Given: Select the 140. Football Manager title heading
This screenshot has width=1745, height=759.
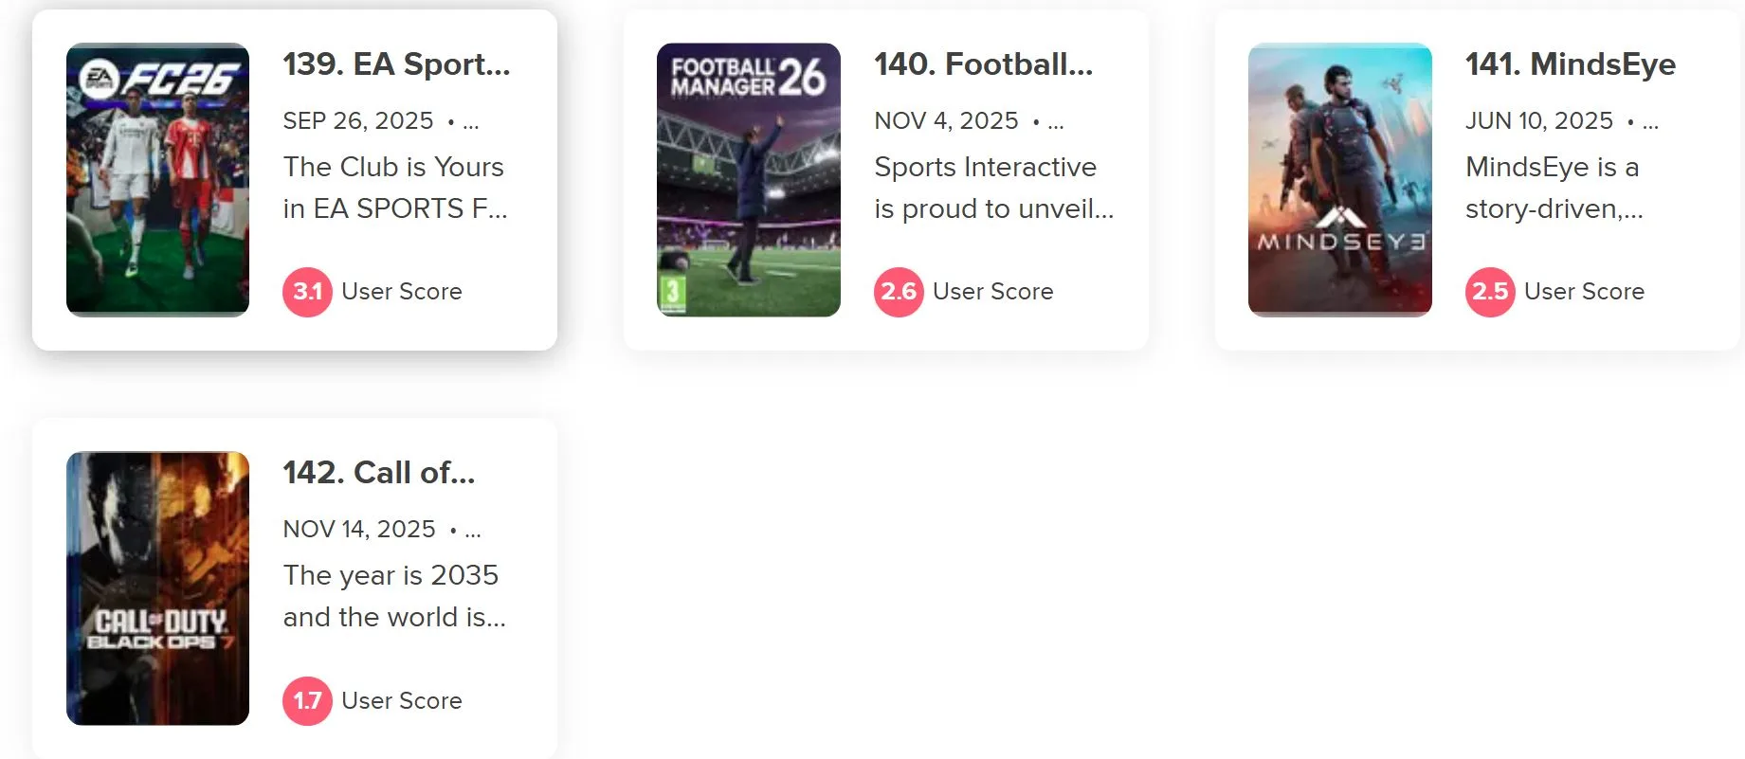Looking at the screenshot, I should pos(984,65).
